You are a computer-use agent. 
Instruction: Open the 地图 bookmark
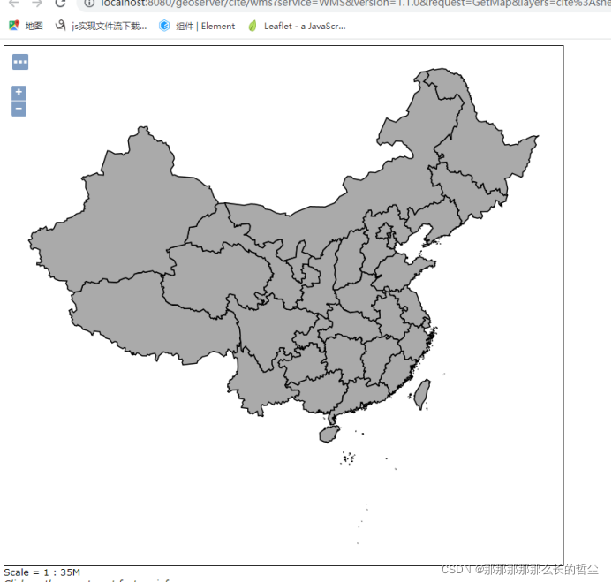26,26
